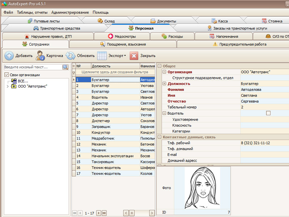Click the employee photo thumbnail
This screenshot has width=289, height=217.
click(202, 188)
